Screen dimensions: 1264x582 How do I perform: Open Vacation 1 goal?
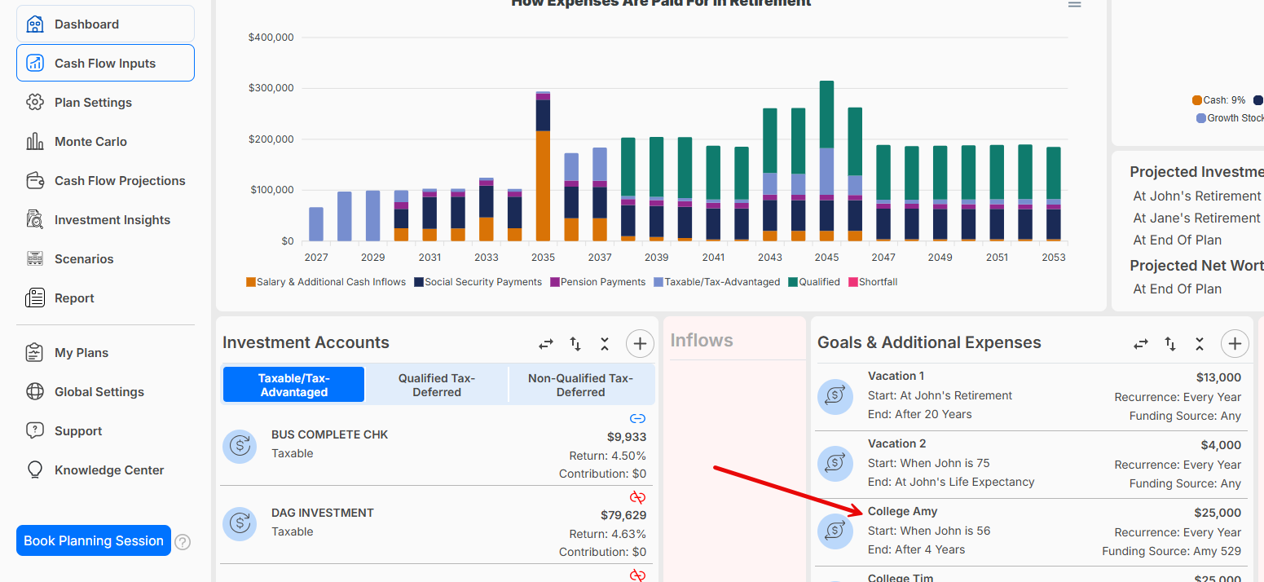(896, 376)
